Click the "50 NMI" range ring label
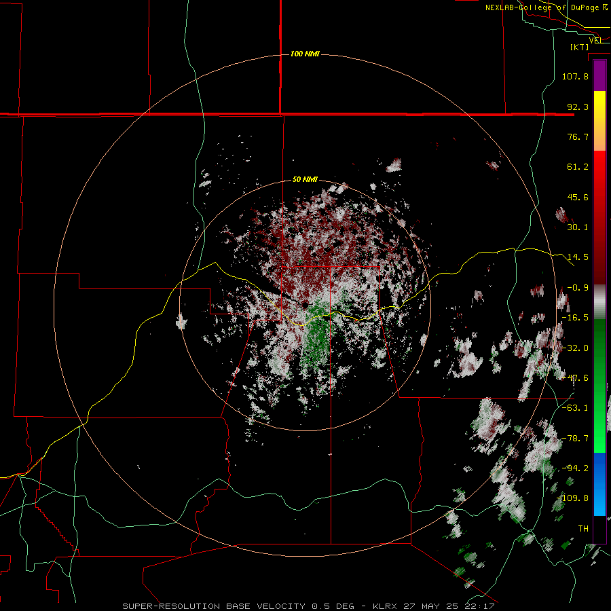The height and width of the screenshot is (611, 611). pyautogui.click(x=305, y=180)
